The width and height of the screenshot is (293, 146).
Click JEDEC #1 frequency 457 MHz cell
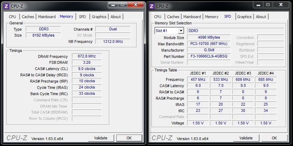click(198, 79)
